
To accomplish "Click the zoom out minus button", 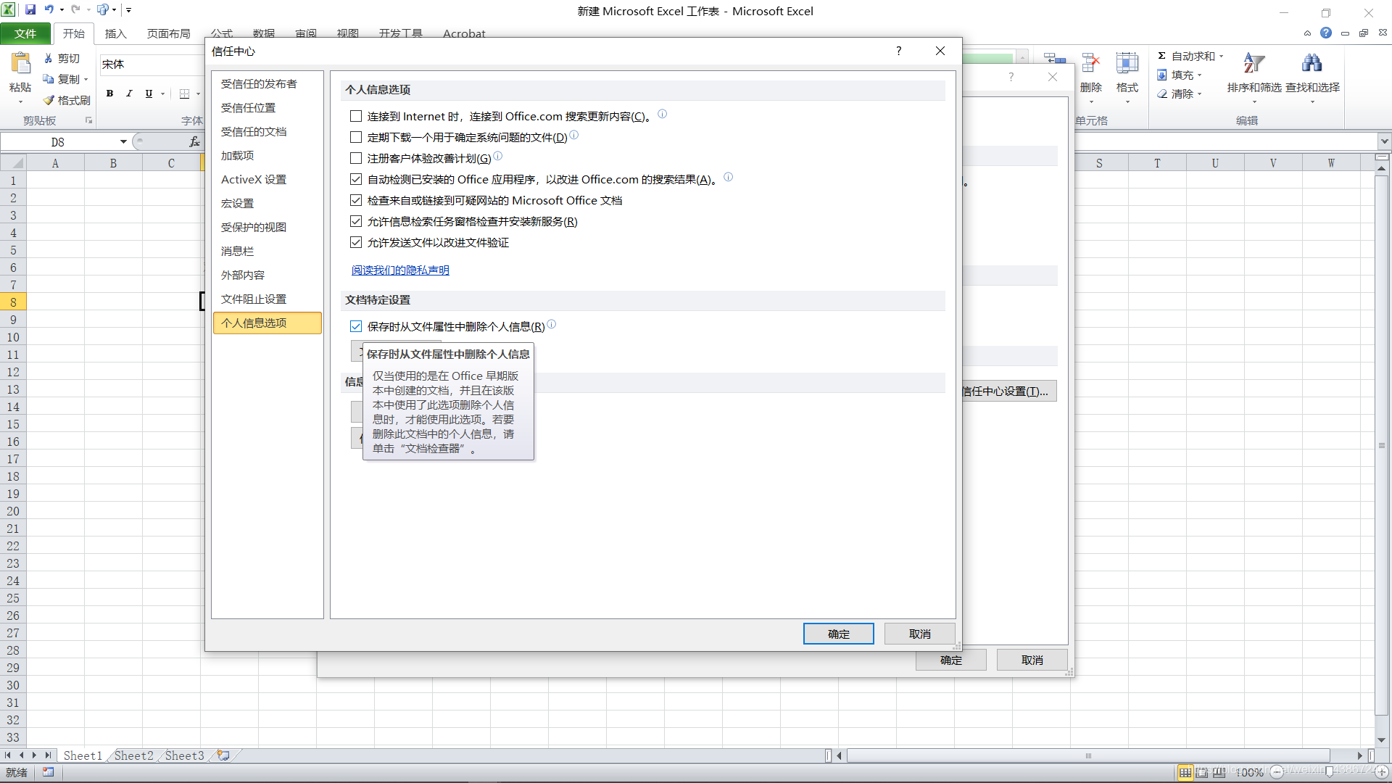I will click(1277, 772).
